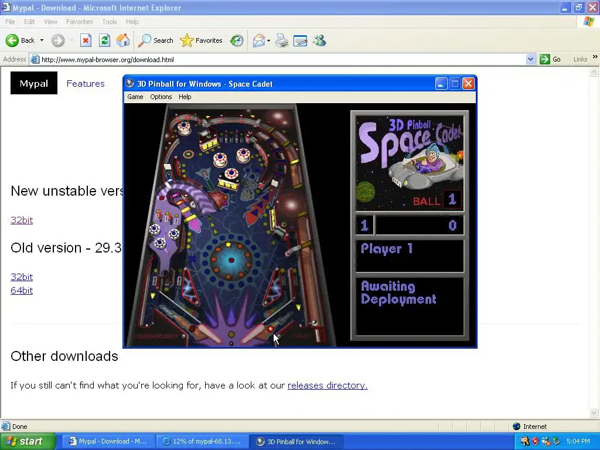
Task: Open the Search magnifier toolbar button
Action: coord(156,40)
